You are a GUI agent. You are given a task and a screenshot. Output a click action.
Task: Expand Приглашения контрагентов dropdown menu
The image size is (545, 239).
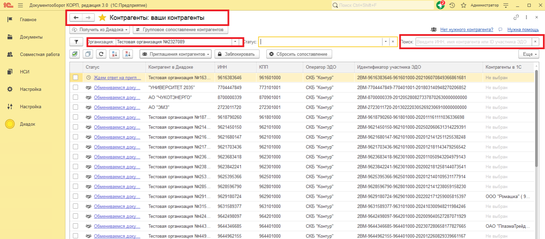(175, 54)
